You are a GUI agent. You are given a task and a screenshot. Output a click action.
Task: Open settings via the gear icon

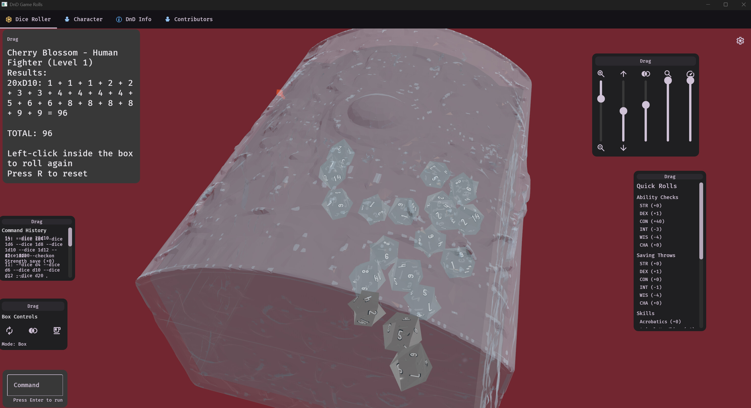(740, 41)
